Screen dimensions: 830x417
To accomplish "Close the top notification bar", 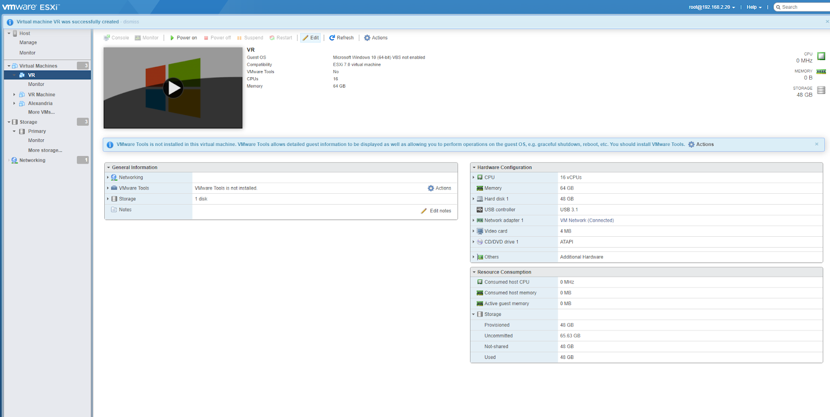I will [x=827, y=22].
